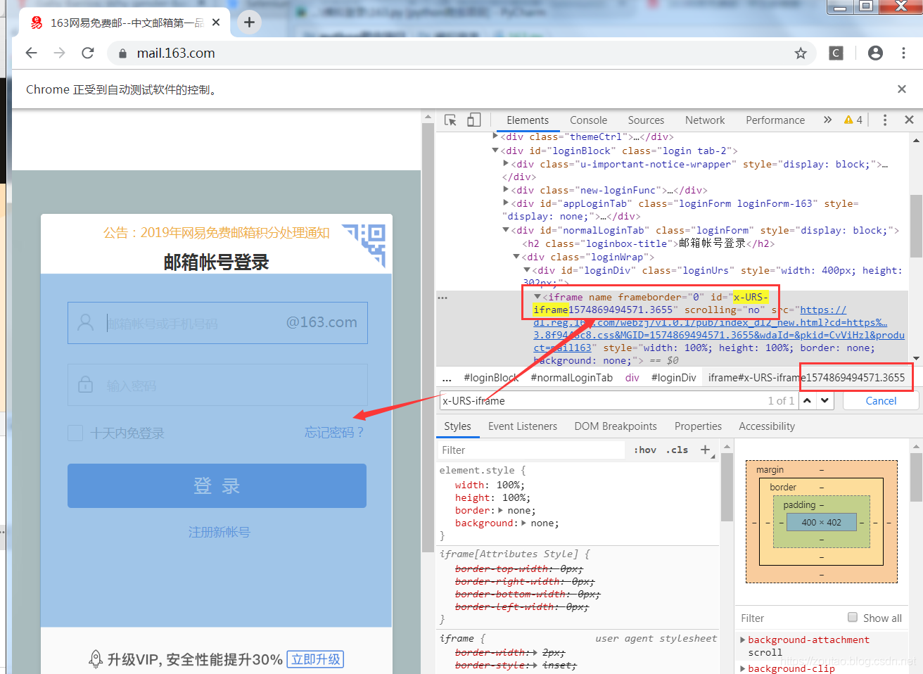The height and width of the screenshot is (674, 923).
Task: Jump to the next search result arrow
Action: point(825,400)
